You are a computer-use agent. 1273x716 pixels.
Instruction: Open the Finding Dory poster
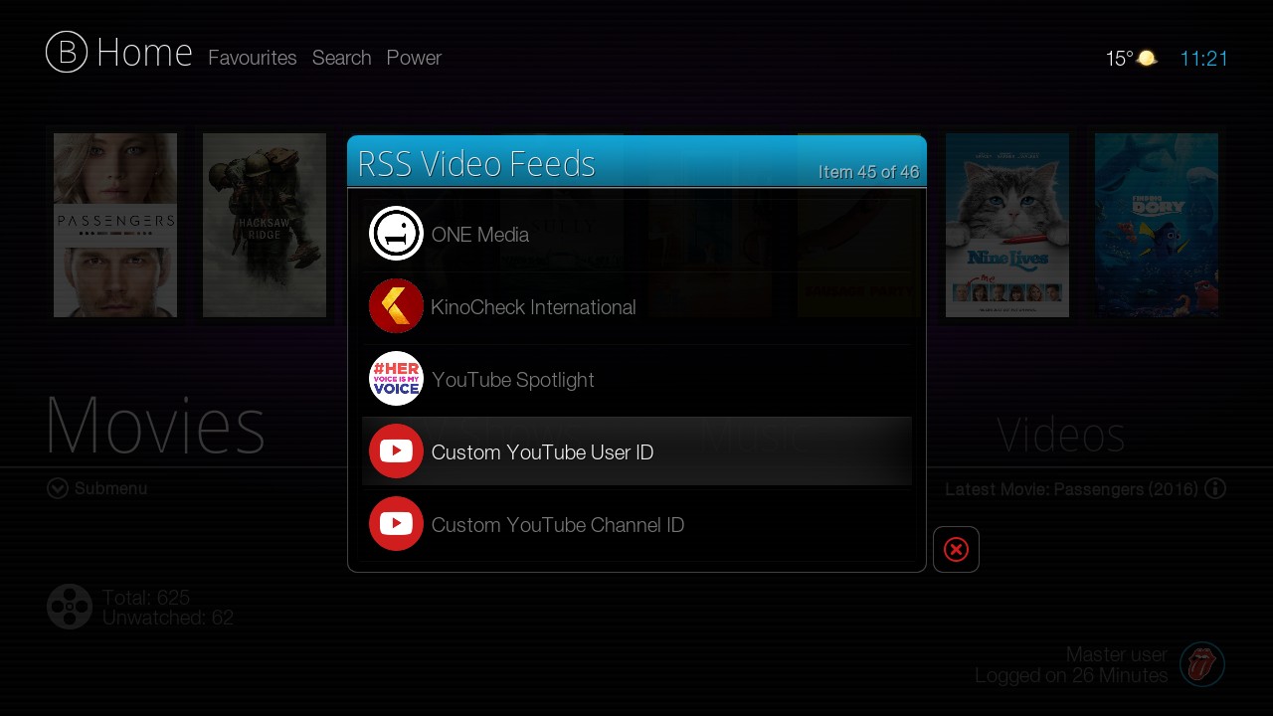coord(1156,225)
